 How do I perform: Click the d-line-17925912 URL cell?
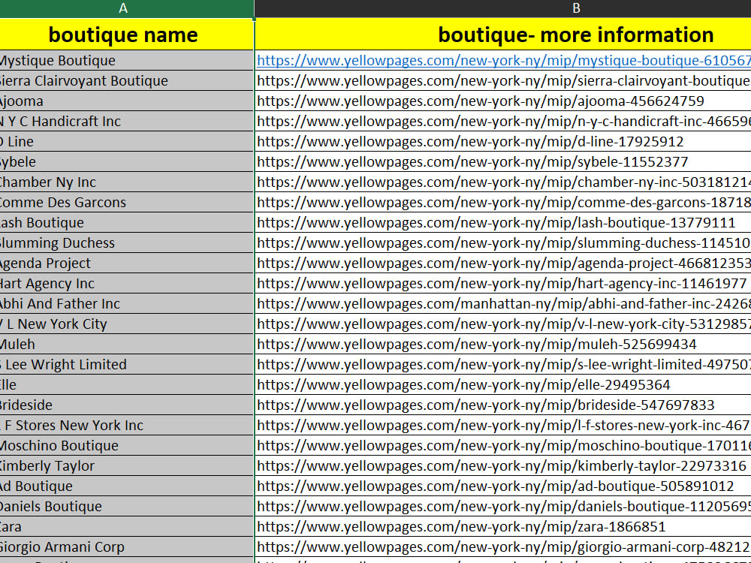503,141
